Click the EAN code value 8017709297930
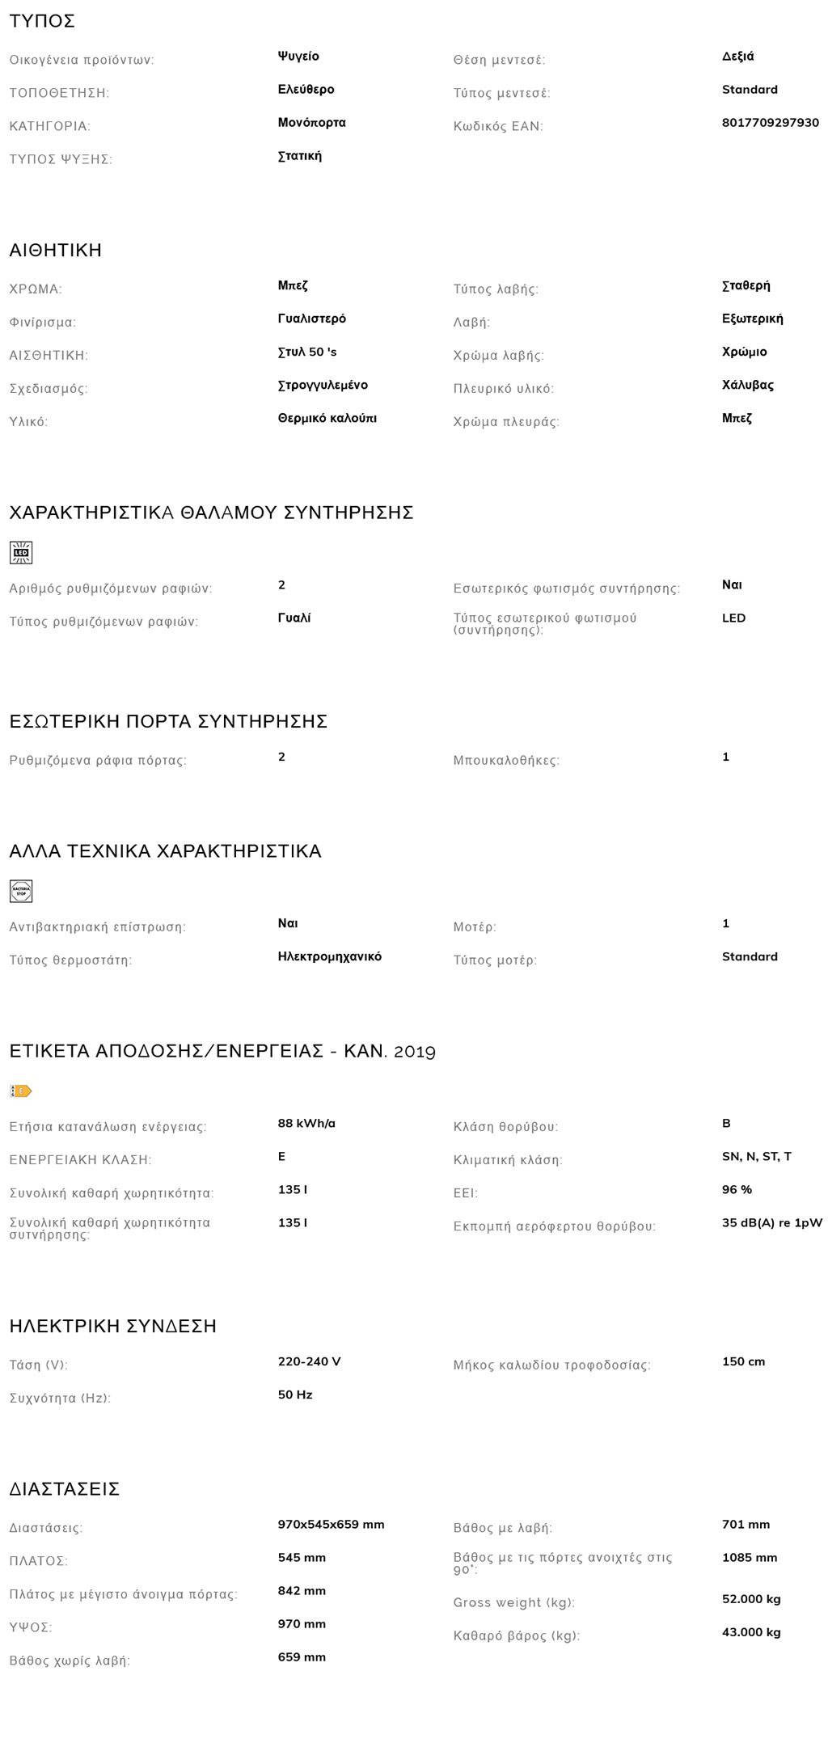Viewport: 828px width, 1764px height. coord(770,123)
